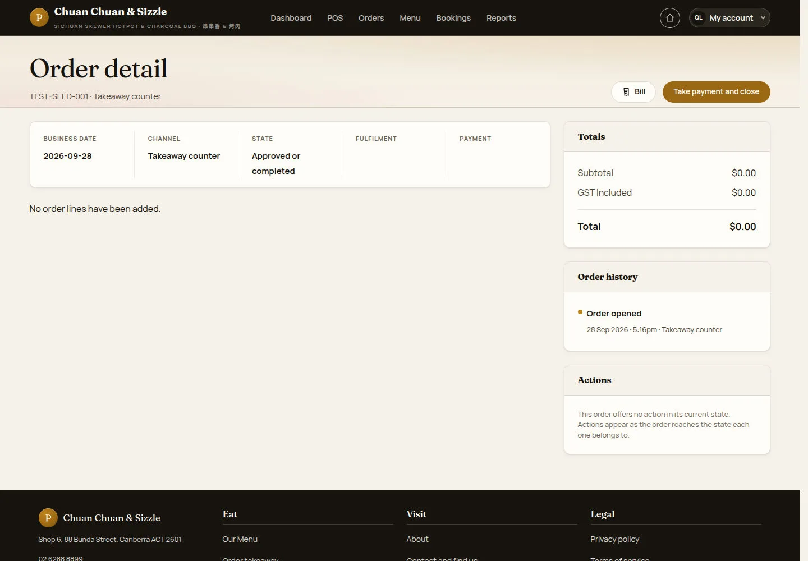Image resolution: width=808 pixels, height=561 pixels.
Task: Open the Orders menu item
Action: 371,18
